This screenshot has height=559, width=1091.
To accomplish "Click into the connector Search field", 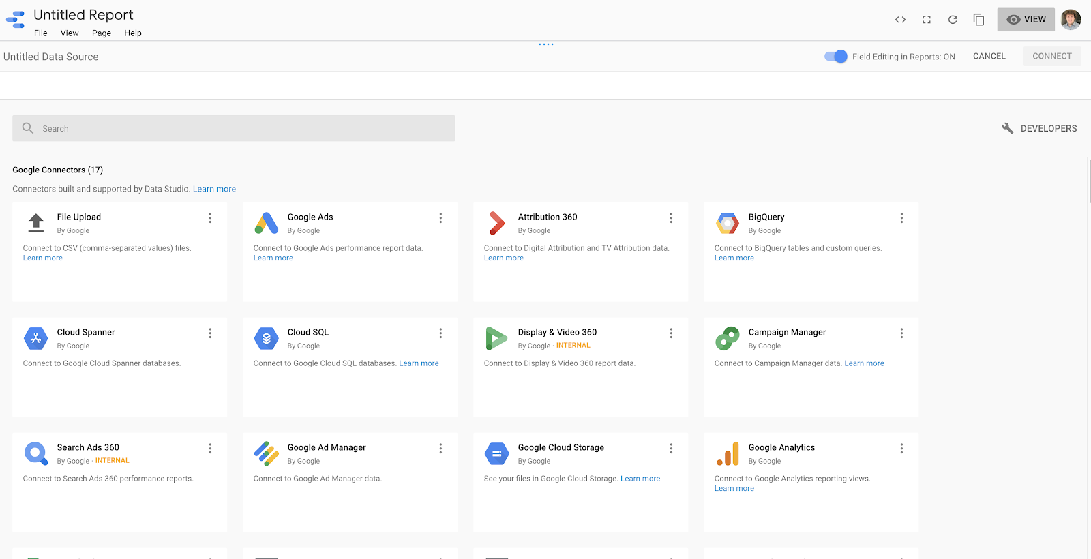I will 234,128.
